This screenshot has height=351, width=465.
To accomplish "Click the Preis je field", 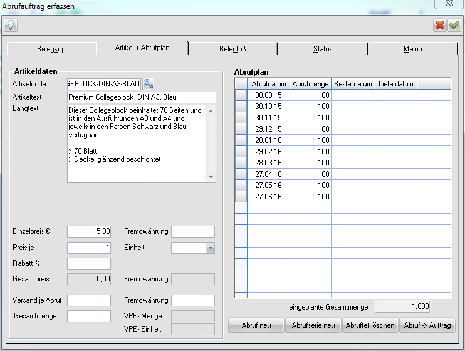I will click(x=89, y=248).
